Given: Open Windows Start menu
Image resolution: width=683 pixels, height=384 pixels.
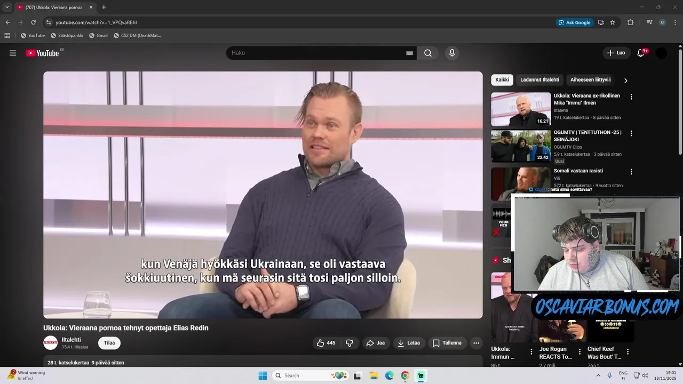Looking at the screenshot, I should (x=263, y=375).
